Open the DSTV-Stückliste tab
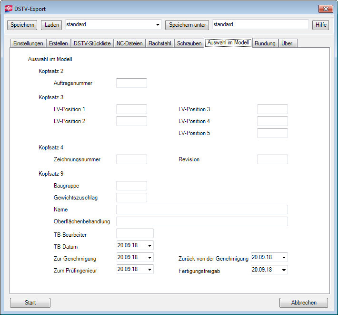This screenshot has height=315, width=338. tap(92, 43)
